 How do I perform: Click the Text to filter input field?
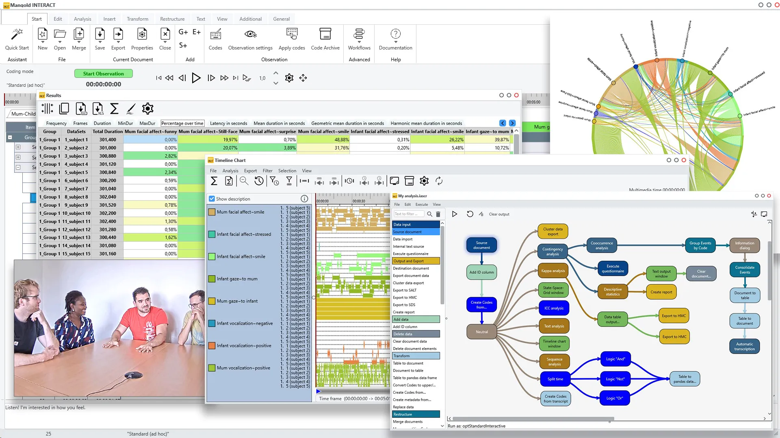point(409,214)
